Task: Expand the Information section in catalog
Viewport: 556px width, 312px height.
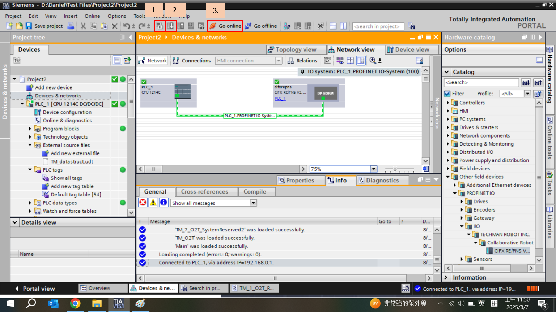Action: click(x=446, y=277)
